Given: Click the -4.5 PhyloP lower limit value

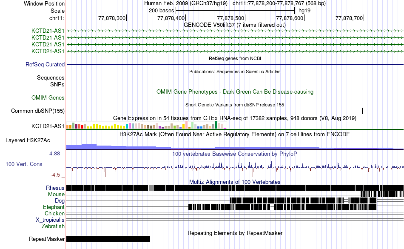Looking at the screenshot, I should click(x=55, y=175).
